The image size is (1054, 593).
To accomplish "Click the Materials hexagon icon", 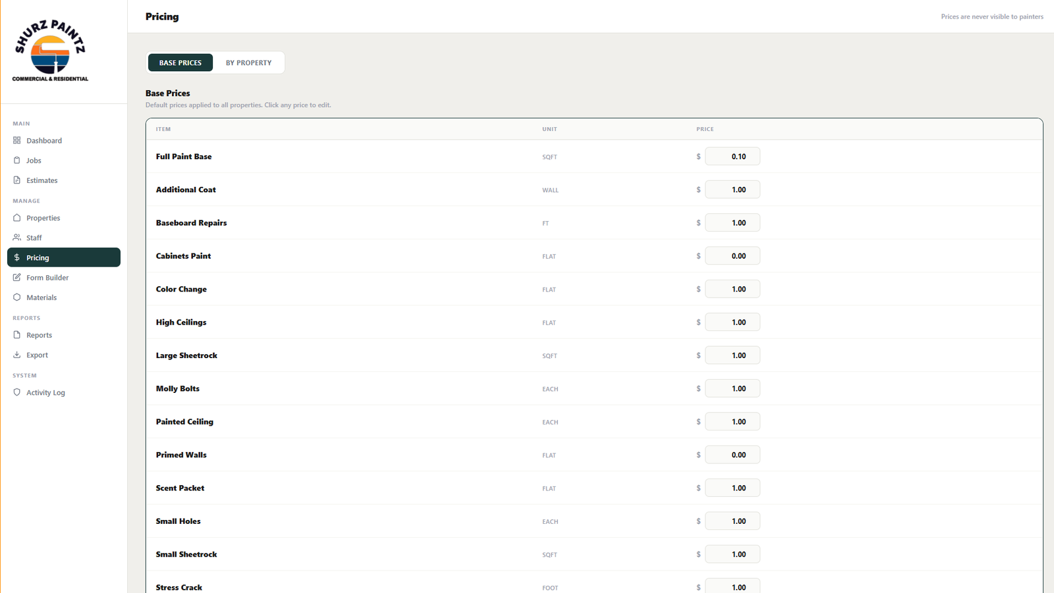I will [17, 297].
